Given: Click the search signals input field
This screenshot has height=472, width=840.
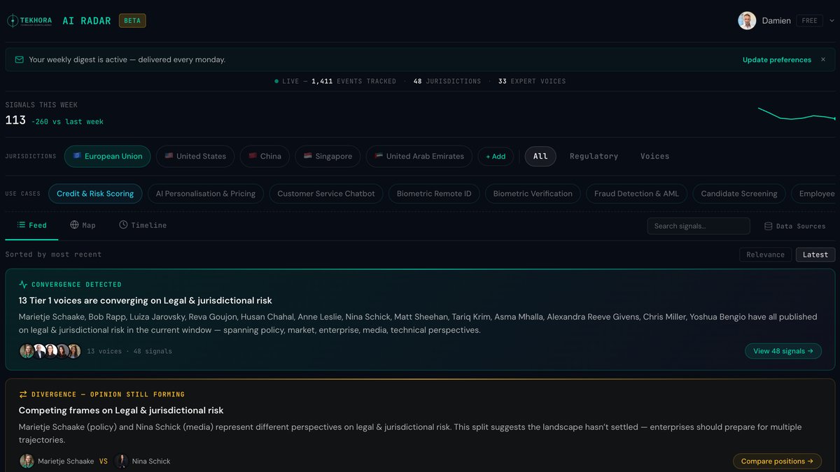Looking at the screenshot, I should click(x=698, y=225).
